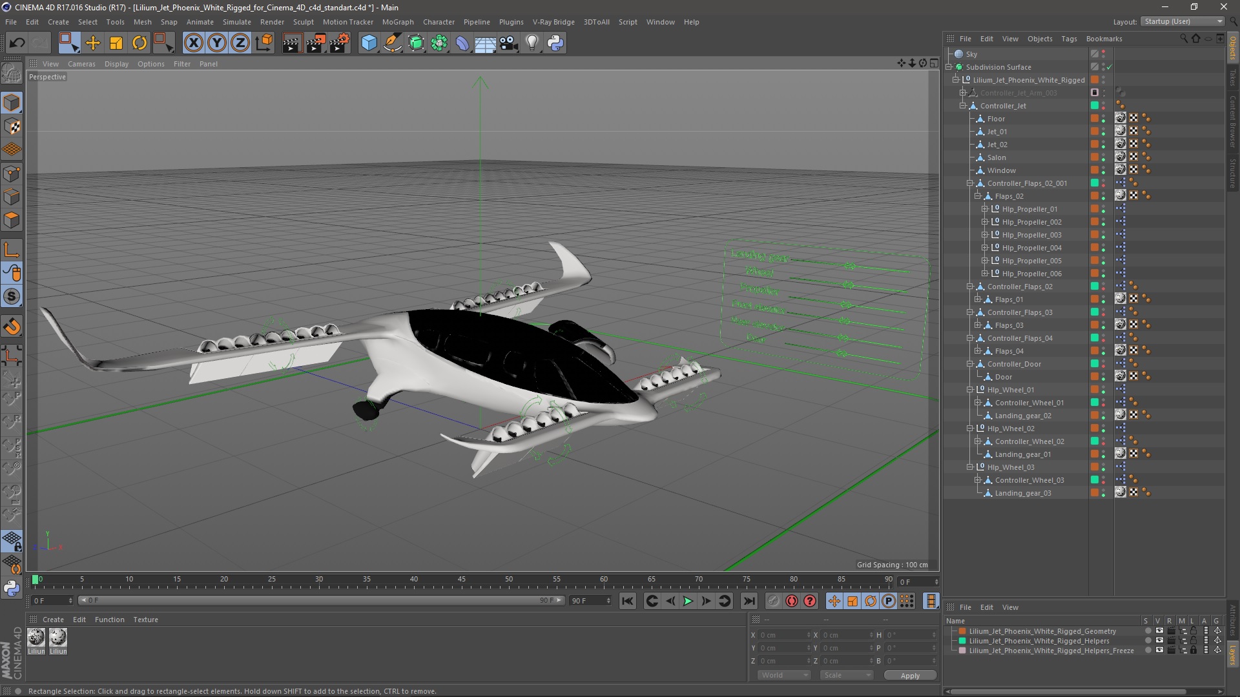Open the Layout Startup dropdown
This screenshot has width=1240, height=697.
(x=1183, y=21)
